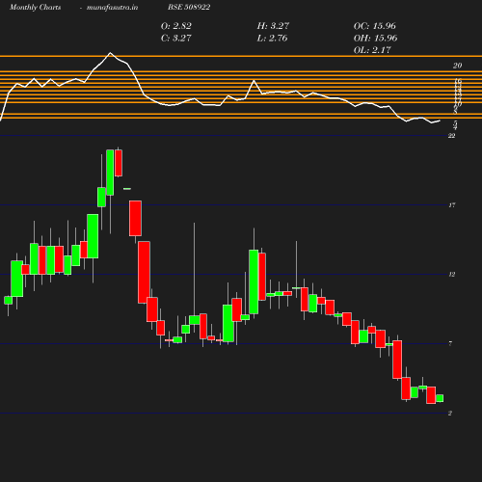The width and height of the screenshot is (482, 482).
Task: Click the price axis label 12
Action: point(451,275)
